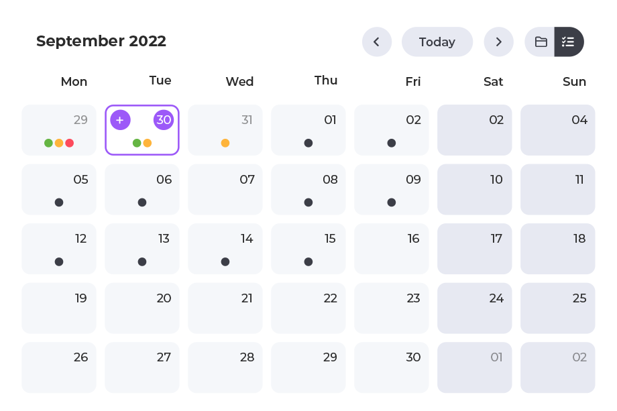Switch to the folder view icon
This screenshot has height=411, width=617.
[x=541, y=42]
